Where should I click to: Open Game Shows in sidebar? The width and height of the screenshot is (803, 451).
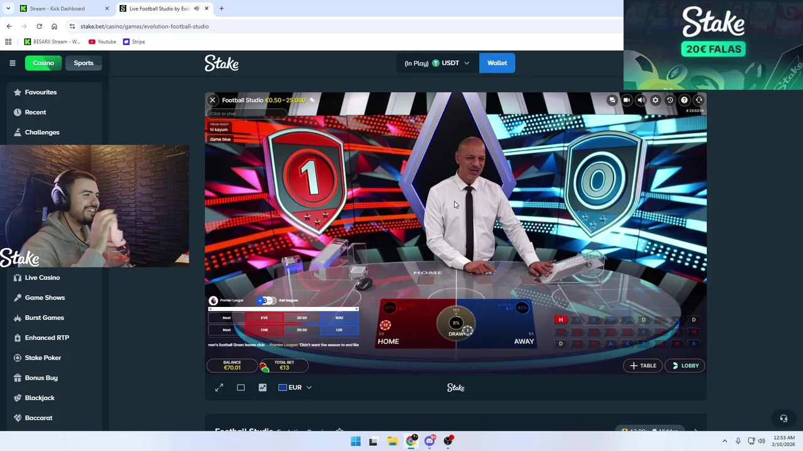pos(45,298)
